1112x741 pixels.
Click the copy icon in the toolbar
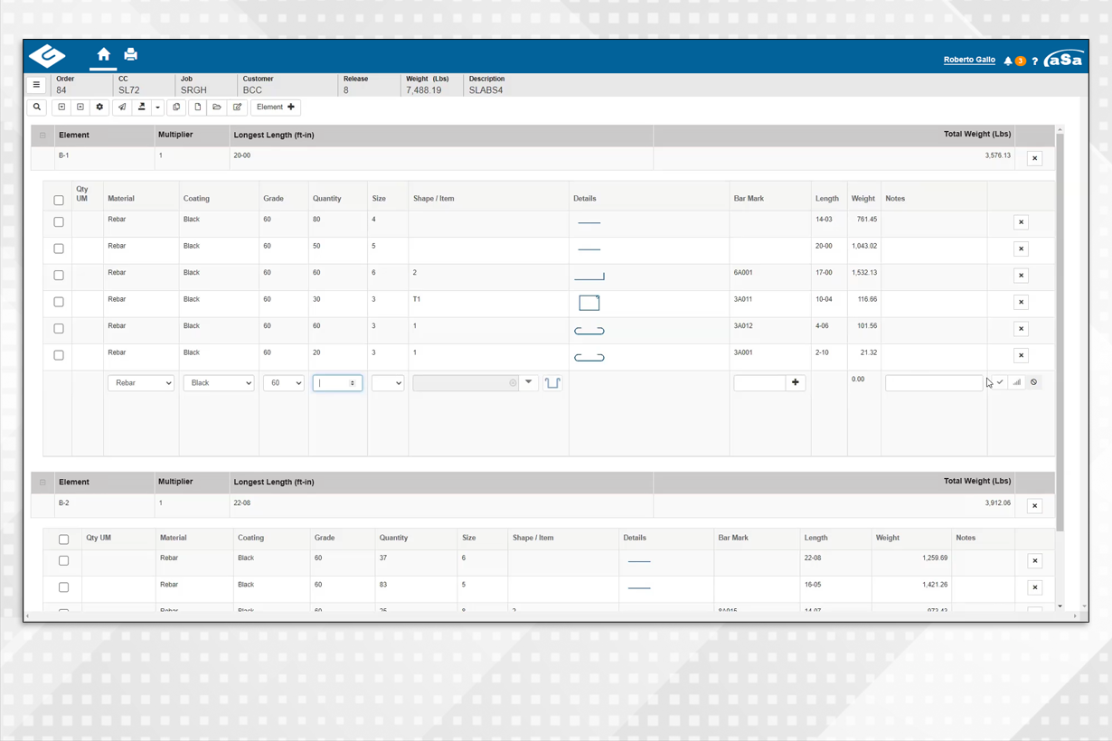click(175, 107)
